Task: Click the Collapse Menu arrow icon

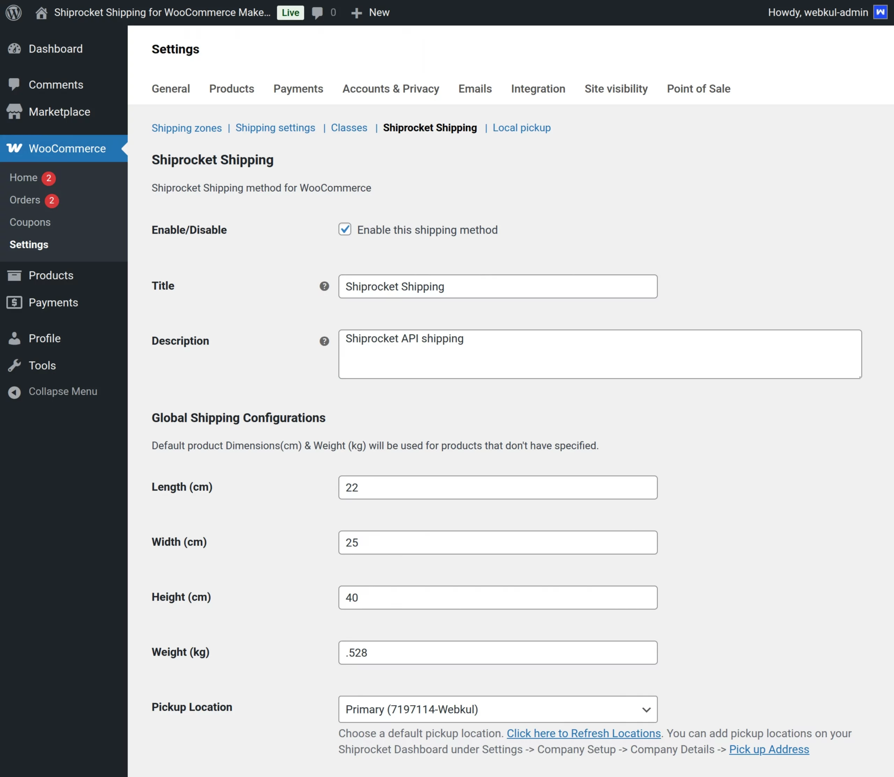Action: [14, 392]
